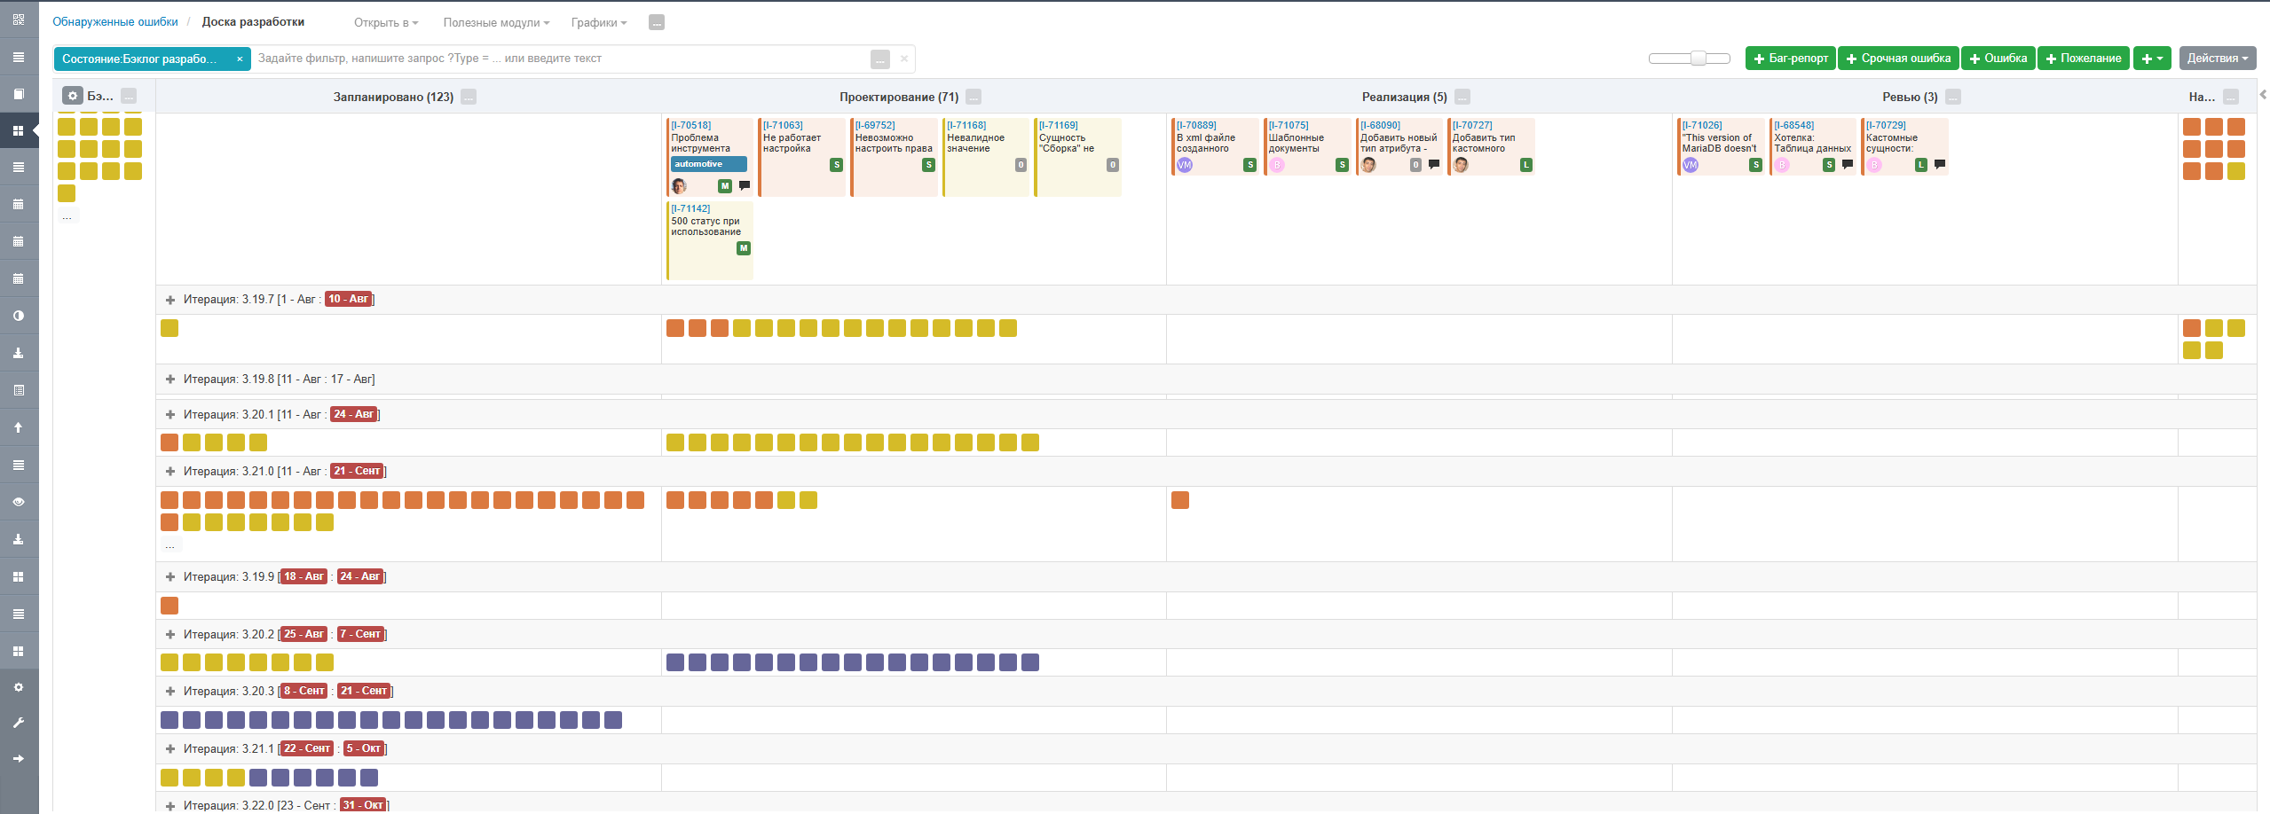
Task: Open the wrench settings icon in sidebar
Action: (19, 723)
